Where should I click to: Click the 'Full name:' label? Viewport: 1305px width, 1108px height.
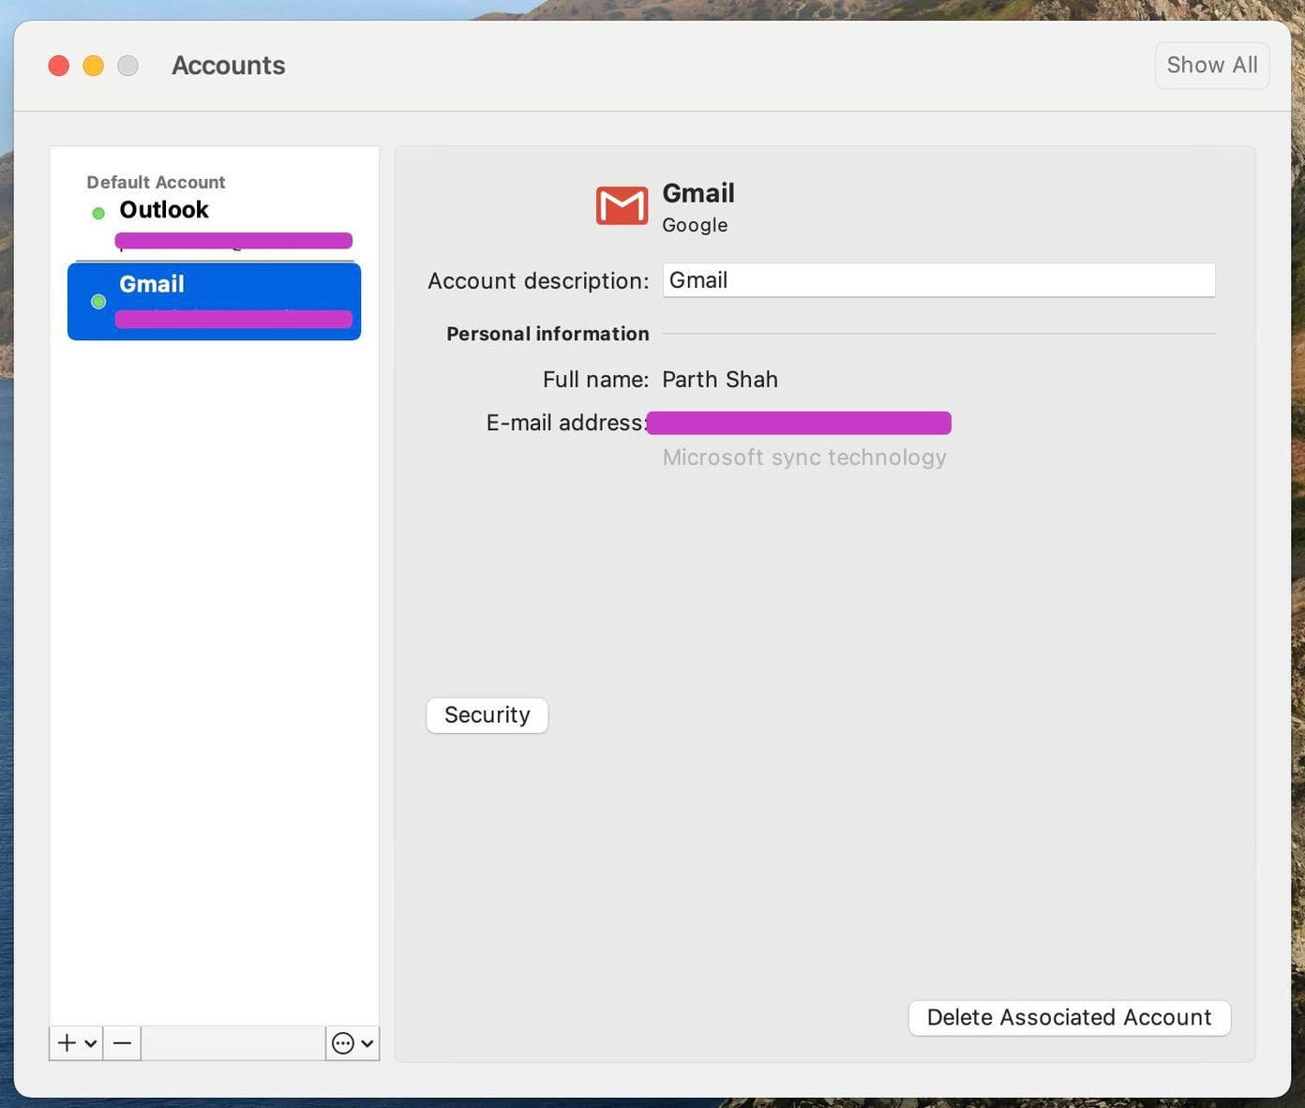click(596, 380)
